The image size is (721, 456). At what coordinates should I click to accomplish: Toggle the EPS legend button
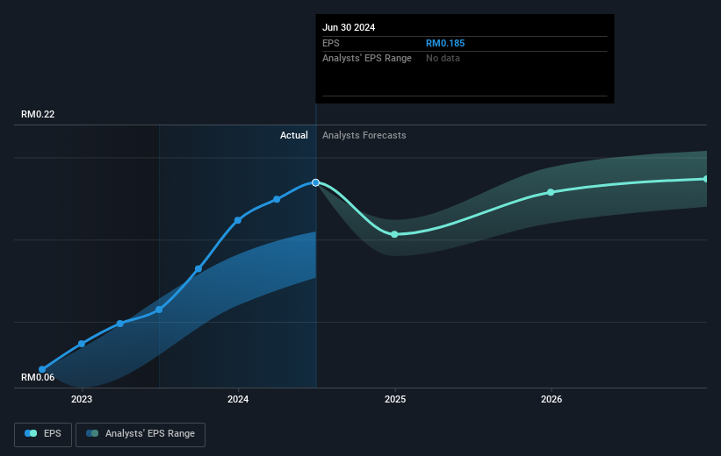point(43,434)
